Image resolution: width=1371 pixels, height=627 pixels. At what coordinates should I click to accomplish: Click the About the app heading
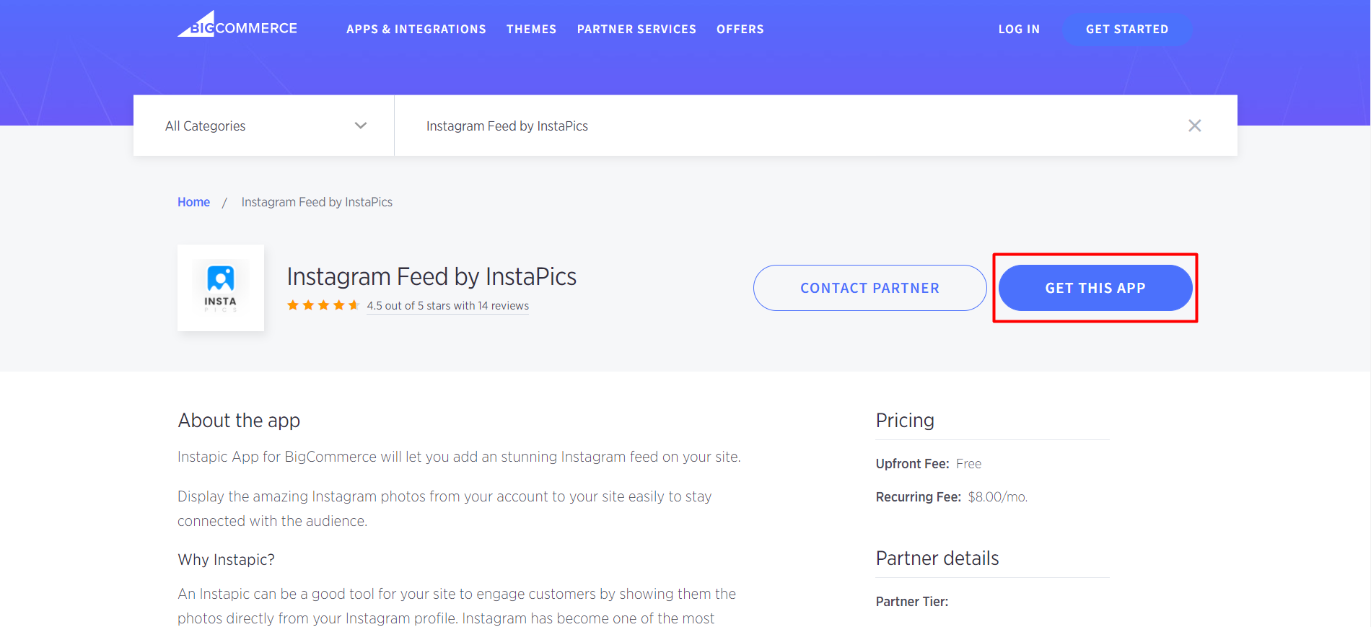tap(239, 420)
